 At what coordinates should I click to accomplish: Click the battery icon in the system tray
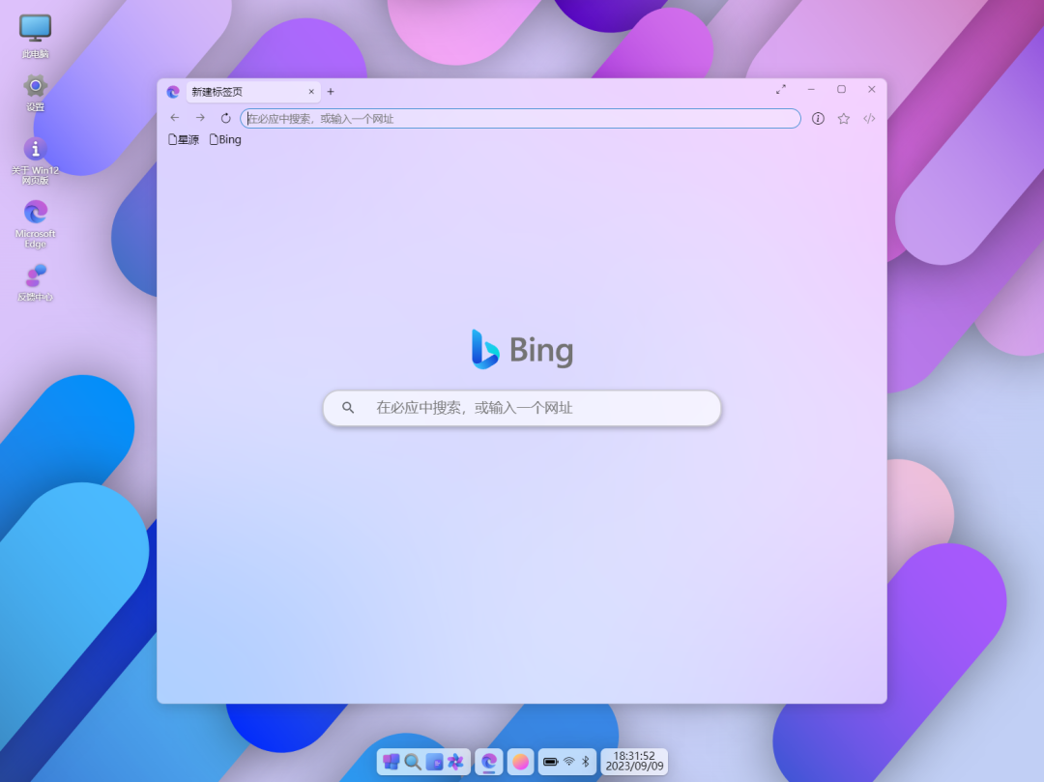(550, 762)
